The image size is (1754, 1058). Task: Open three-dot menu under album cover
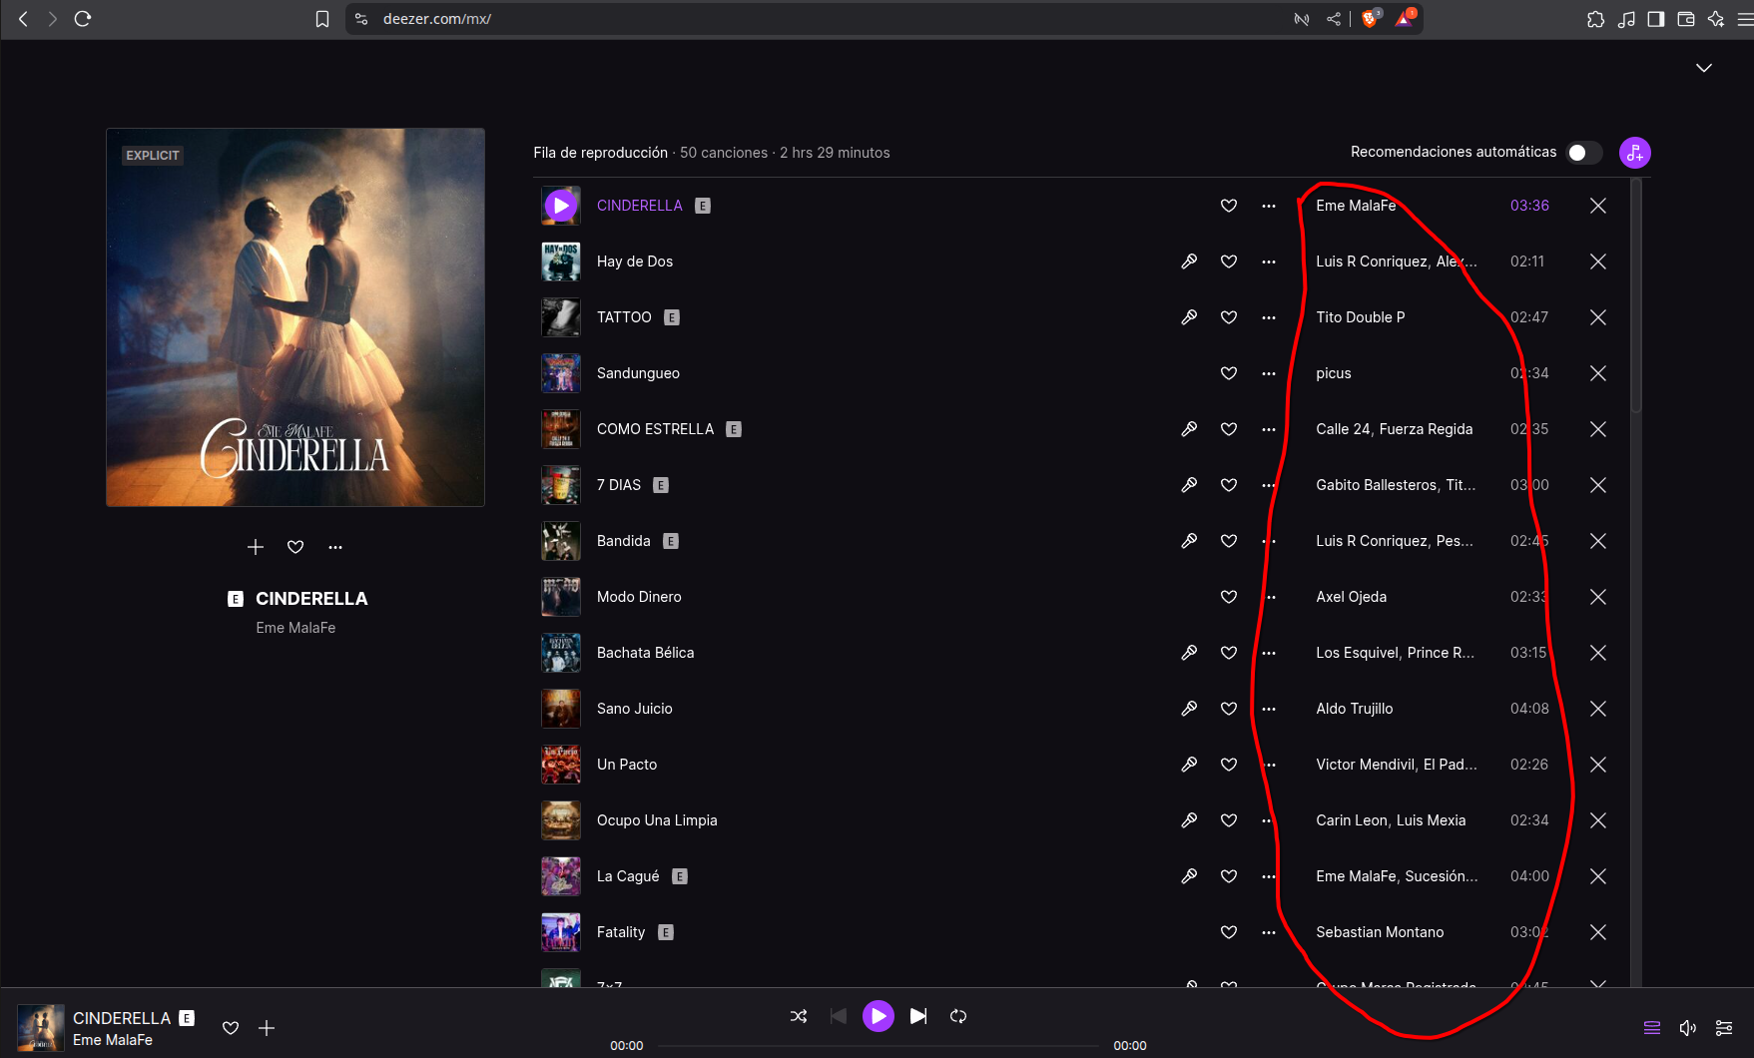(x=335, y=547)
